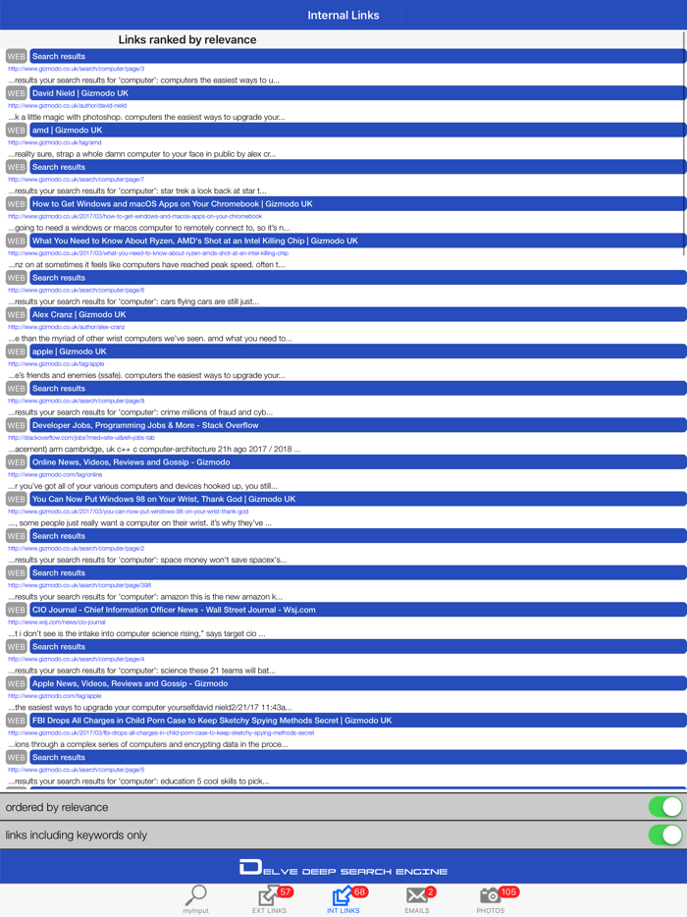Viewport: 687px width, 917px height.
Task: Open the PHOTOS tab
Action: click(491, 899)
